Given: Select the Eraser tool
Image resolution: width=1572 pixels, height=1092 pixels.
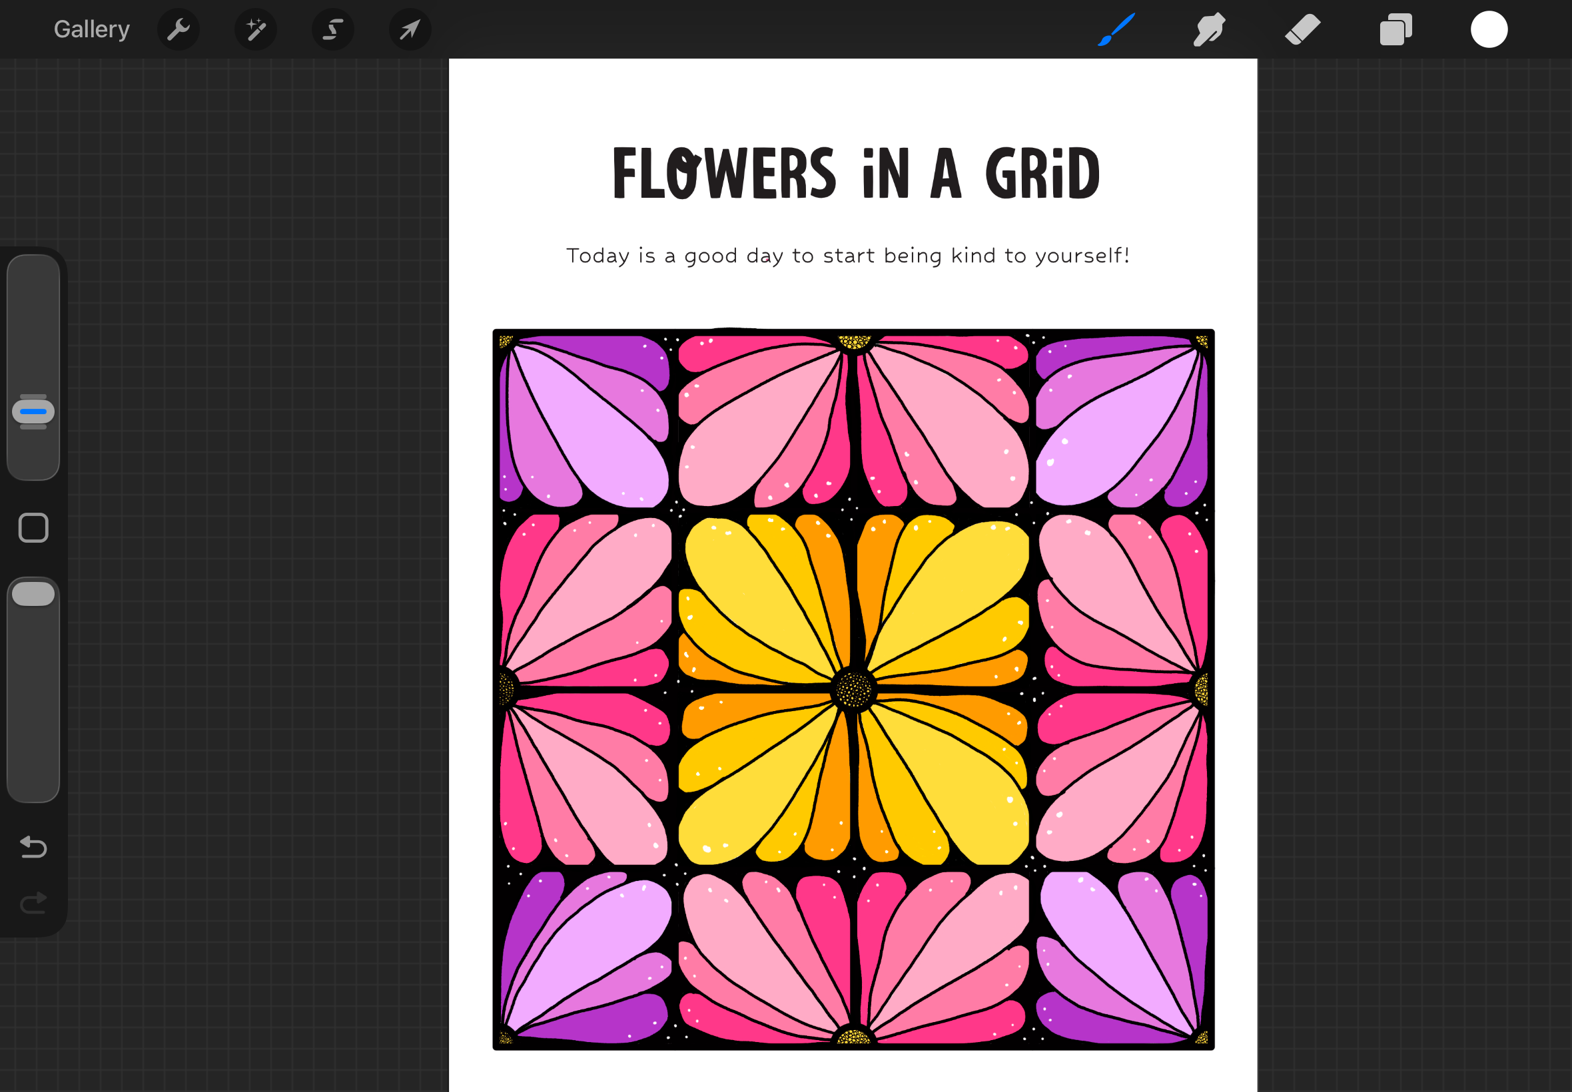Looking at the screenshot, I should pyautogui.click(x=1302, y=29).
